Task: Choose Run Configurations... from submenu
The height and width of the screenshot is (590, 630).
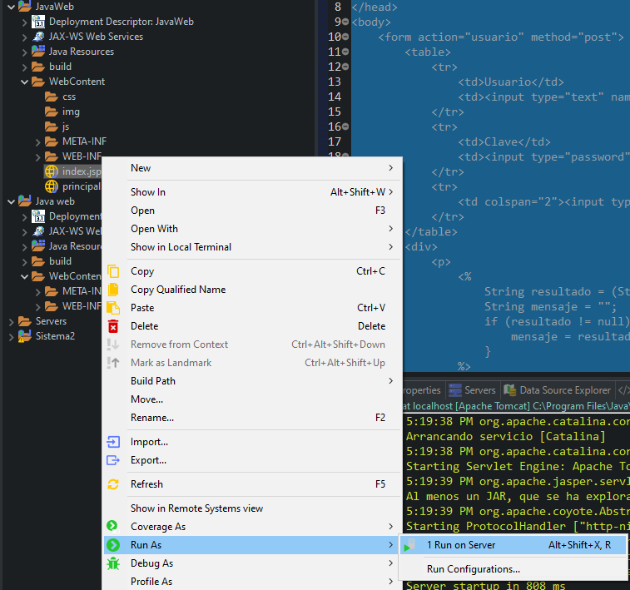Action: point(473,569)
